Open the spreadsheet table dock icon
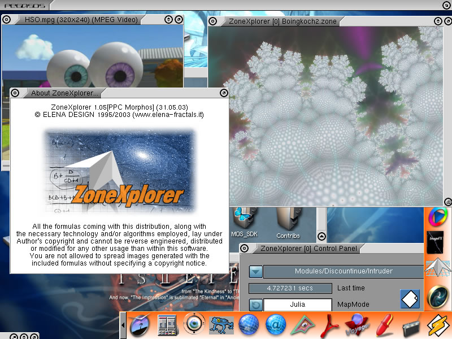The height and width of the screenshot is (339, 452). tap(167, 325)
